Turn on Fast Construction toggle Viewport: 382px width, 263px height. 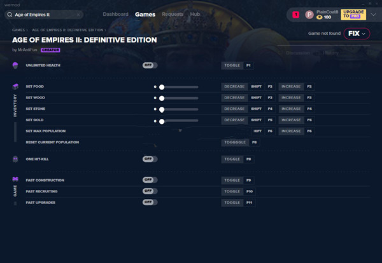[150, 180]
